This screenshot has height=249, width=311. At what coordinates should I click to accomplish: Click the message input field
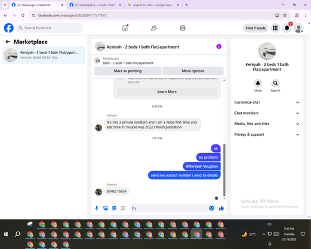coord(169,208)
